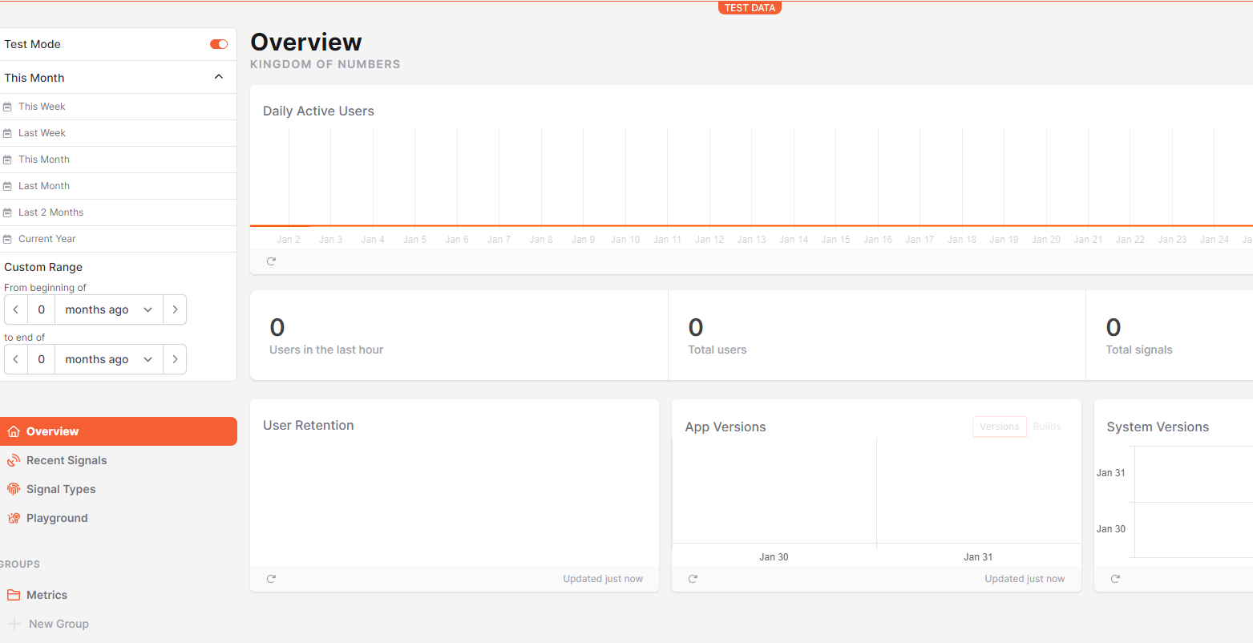Click the Signal Types fingerprint icon

[13, 489]
